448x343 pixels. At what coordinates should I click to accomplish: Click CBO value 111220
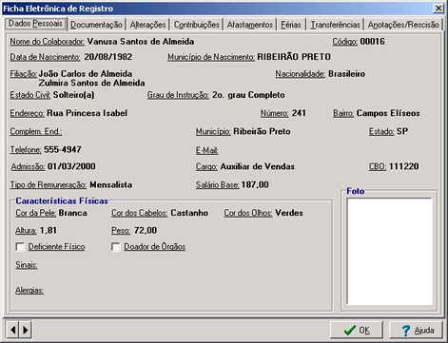403,166
